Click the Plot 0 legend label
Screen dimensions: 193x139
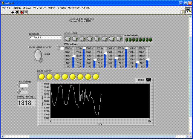pos(141,80)
